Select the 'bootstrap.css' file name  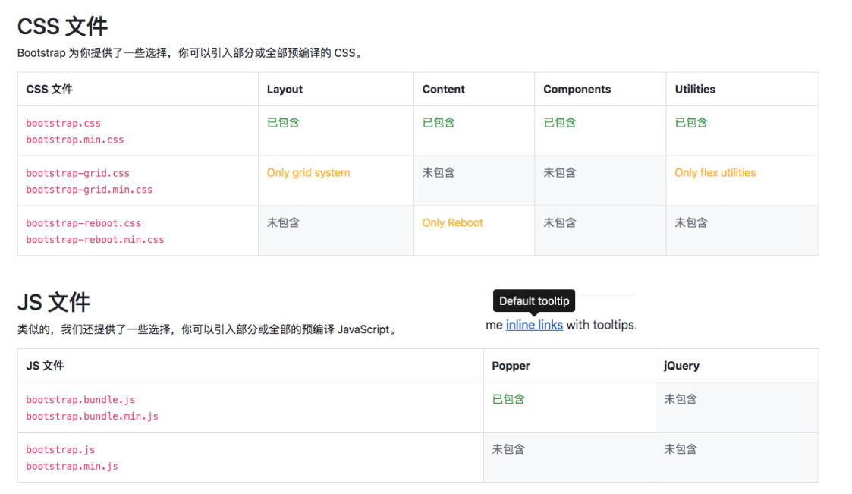point(64,124)
